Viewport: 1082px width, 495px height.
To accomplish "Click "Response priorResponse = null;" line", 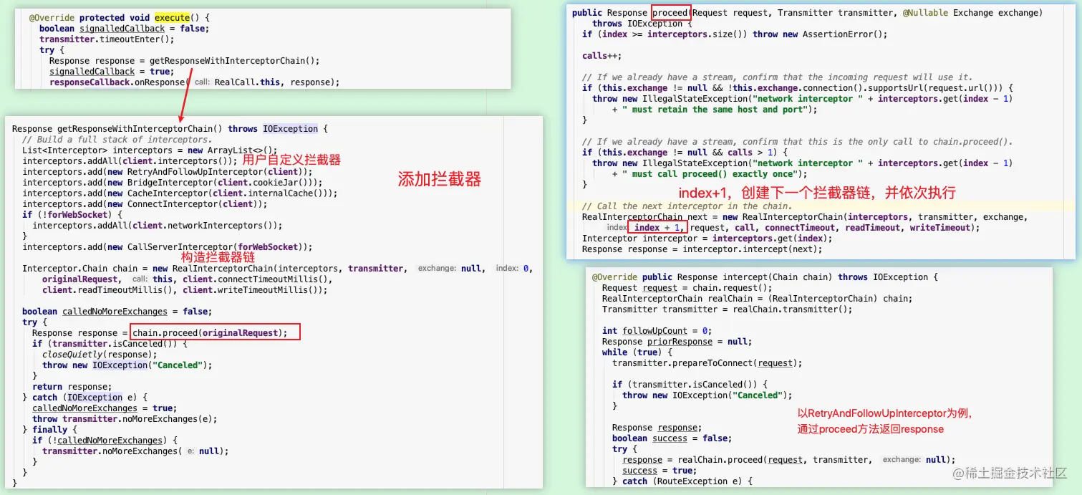I will point(677,341).
